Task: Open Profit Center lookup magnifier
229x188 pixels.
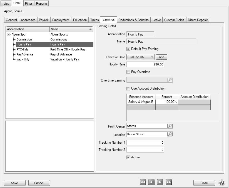Action: coord(170,126)
